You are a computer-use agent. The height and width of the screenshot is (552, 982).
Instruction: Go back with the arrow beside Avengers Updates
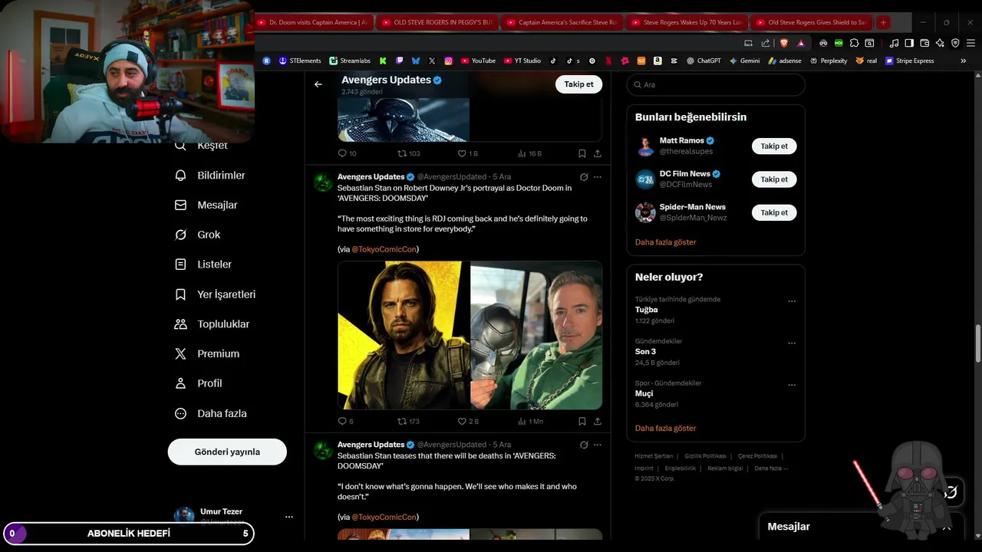pyautogui.click(x=318, y=84)
